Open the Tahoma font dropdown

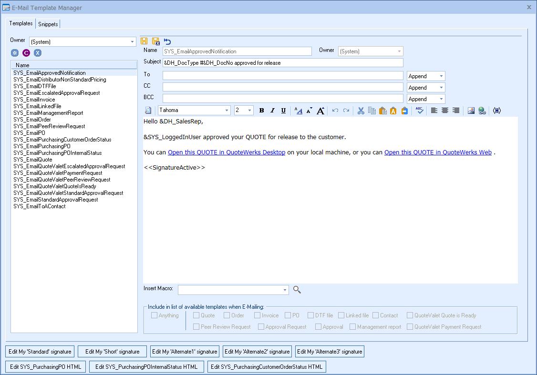[x=227, y=111]
